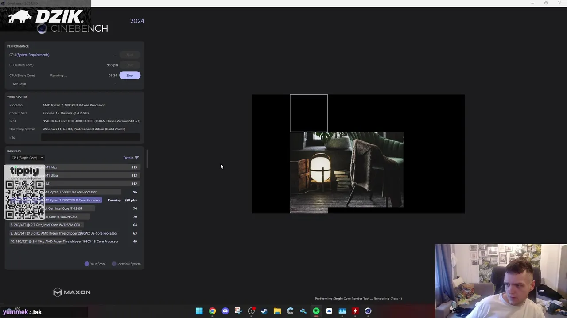This screenshot has width=567, height=318.
Task: Open the grey letter C taskbar app
Action: (290, 311)
